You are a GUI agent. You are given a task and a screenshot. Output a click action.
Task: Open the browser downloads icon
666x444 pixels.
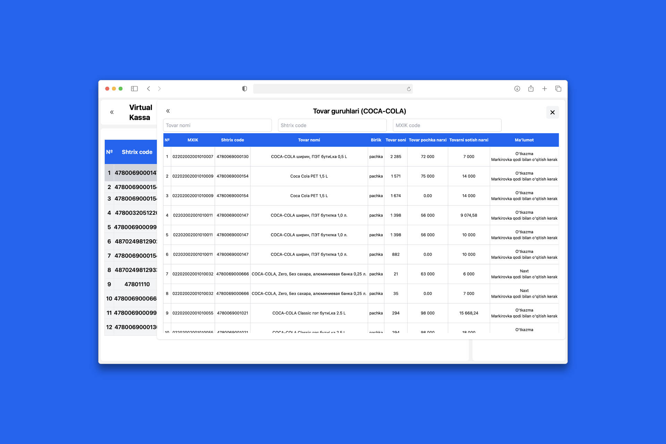[x=517, y=89]
